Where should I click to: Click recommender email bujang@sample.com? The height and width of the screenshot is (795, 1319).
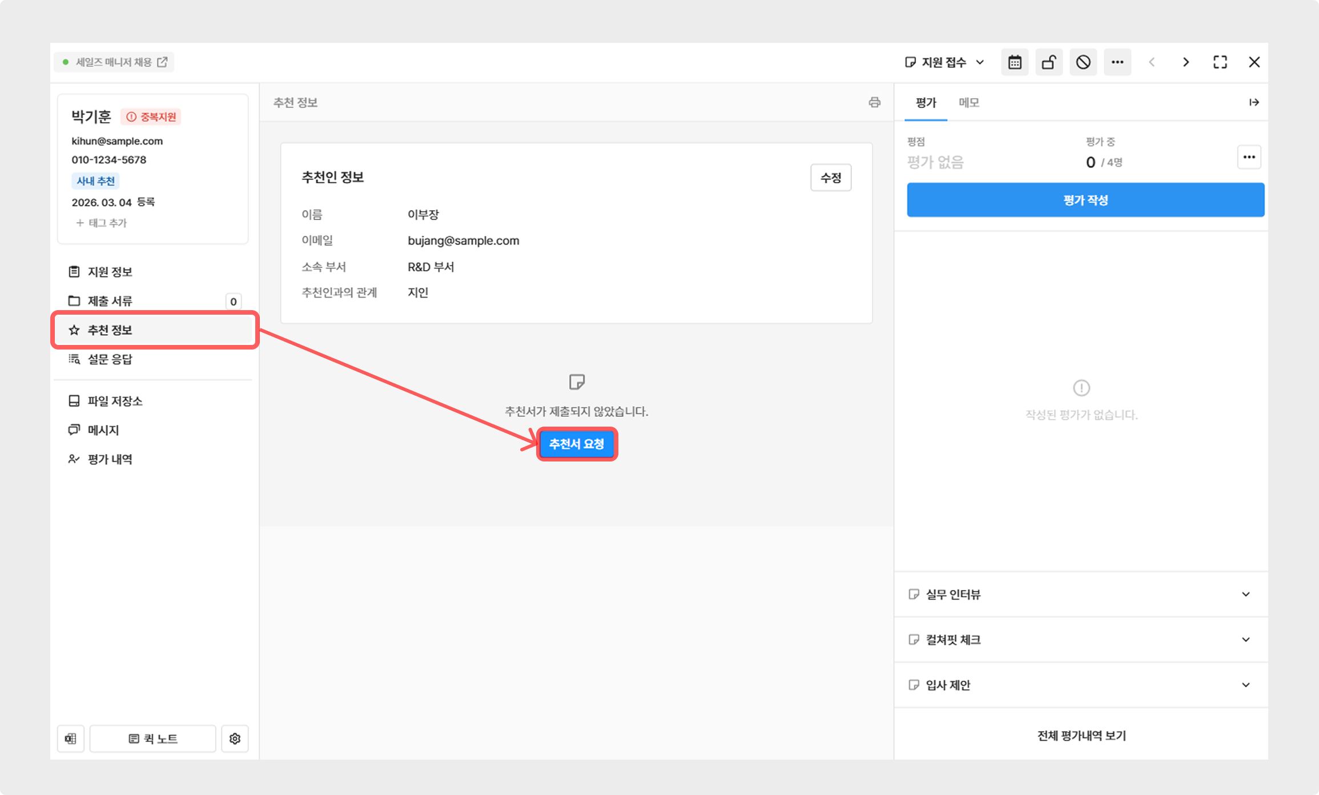[x=463, y=240]
